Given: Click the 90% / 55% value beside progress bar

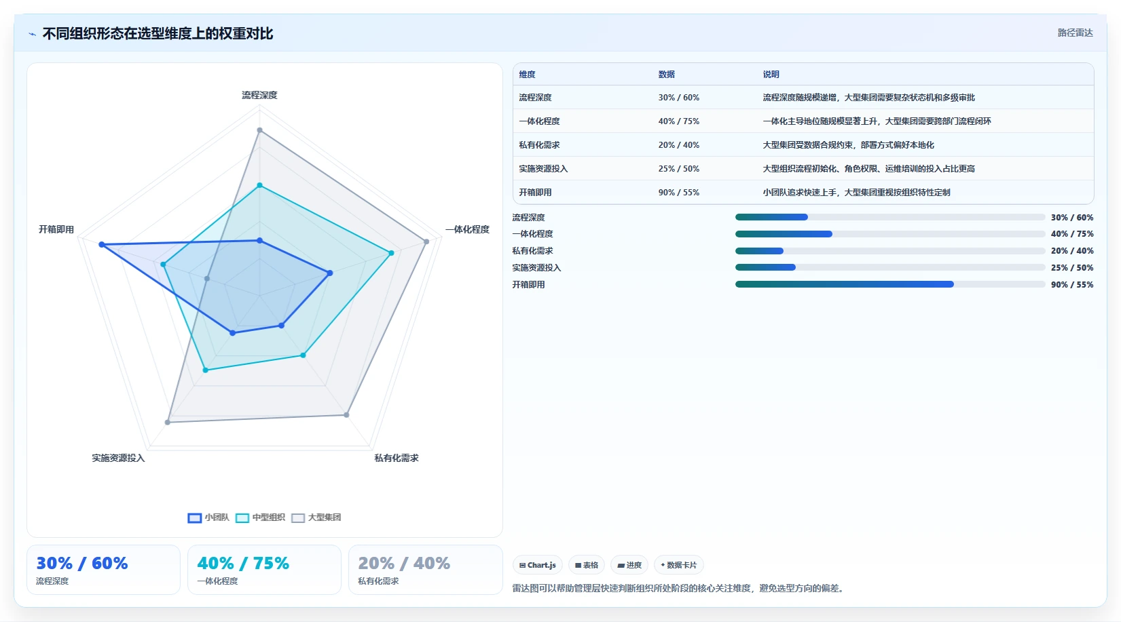Looking at the screenshot, I should tap(1072, 285).
